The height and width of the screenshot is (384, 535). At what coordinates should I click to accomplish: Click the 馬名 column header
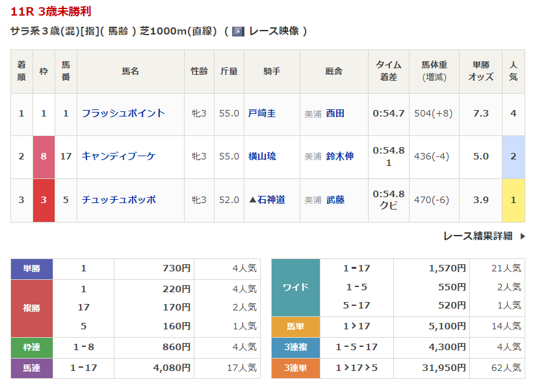pyautogui.click(x=131, y=71)
